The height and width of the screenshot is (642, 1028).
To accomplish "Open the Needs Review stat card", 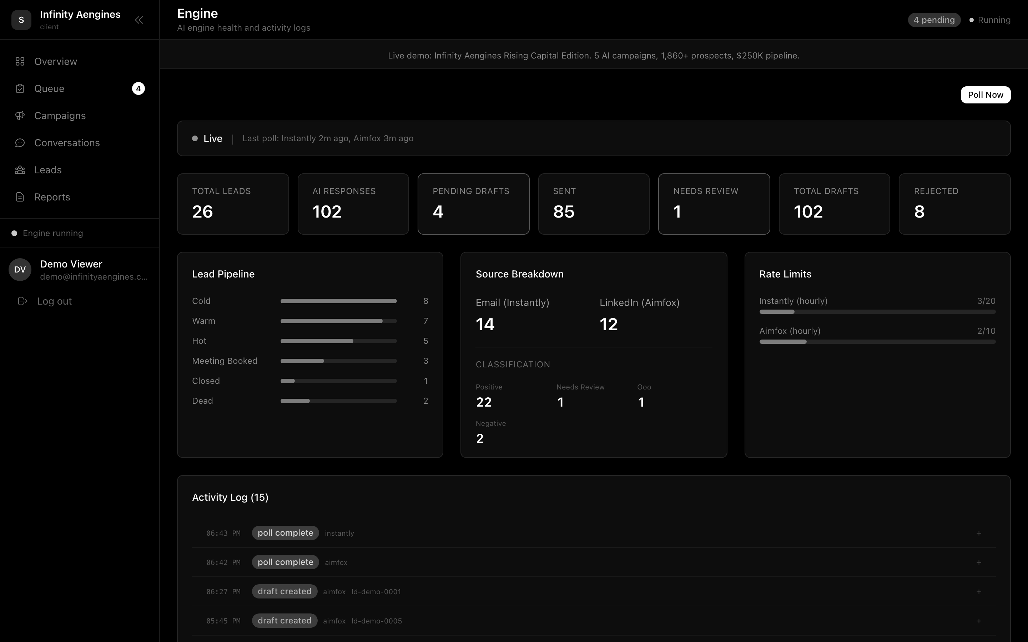I will click(714, 204).
